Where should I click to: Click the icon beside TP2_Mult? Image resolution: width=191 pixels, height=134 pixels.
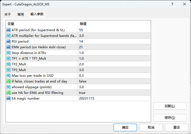tap(8, 64)
